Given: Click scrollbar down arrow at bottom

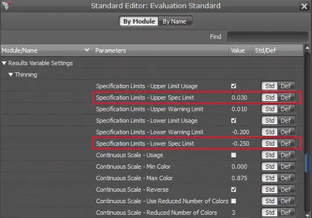Looking at the screenshot, I should tap(307, 216).
